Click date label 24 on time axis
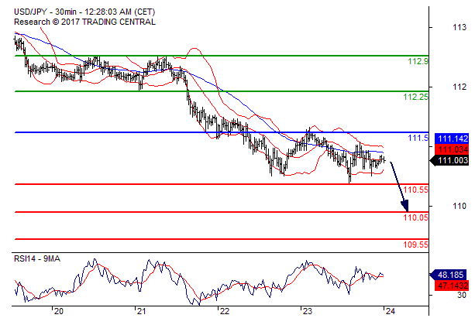The height and width of the screenshot is (325, 475). pos(391,311)
